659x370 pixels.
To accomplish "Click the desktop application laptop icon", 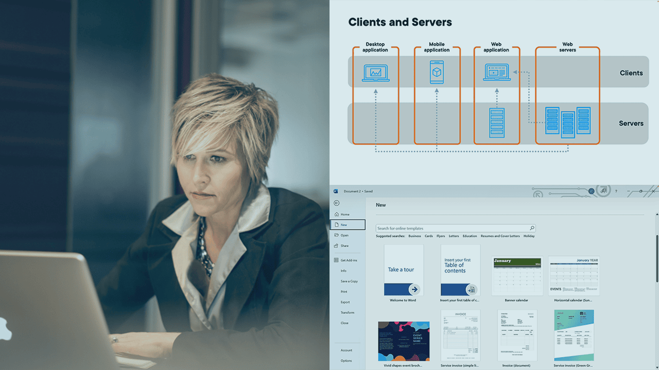I will (x=375, y=73).
